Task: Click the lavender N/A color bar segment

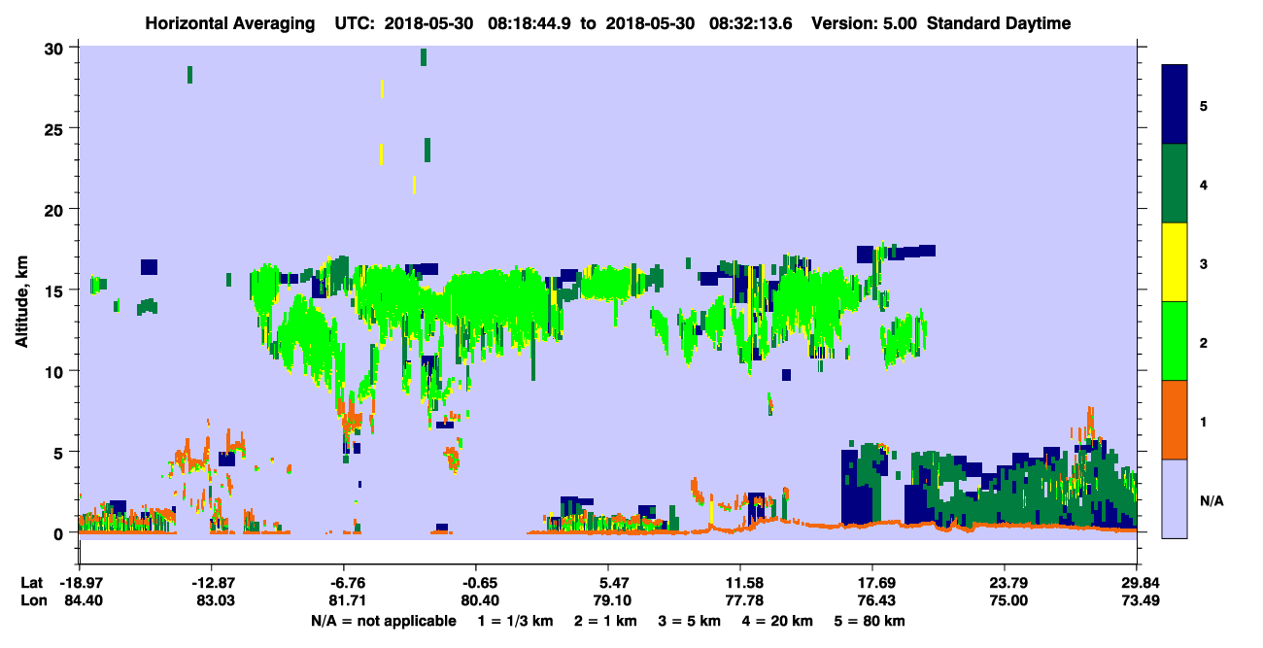Action: [x=1175, y=498]
